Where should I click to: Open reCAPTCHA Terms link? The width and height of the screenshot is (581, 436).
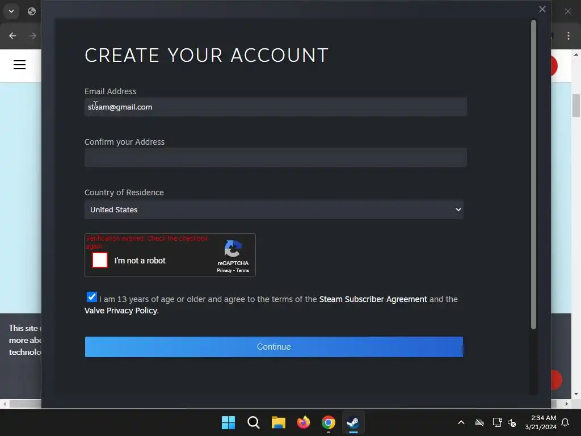tap(243, 271)
